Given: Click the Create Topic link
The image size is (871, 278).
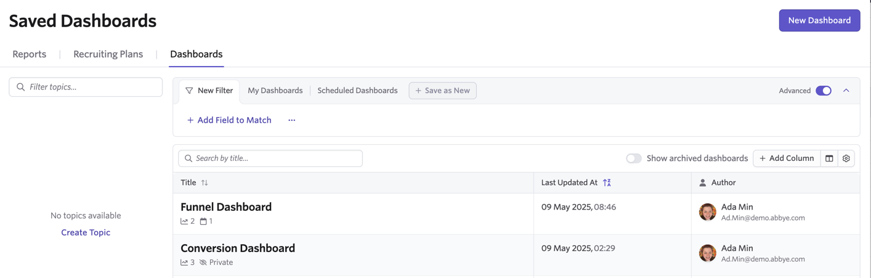Looking at the screenshot, I should coord(86,232).
